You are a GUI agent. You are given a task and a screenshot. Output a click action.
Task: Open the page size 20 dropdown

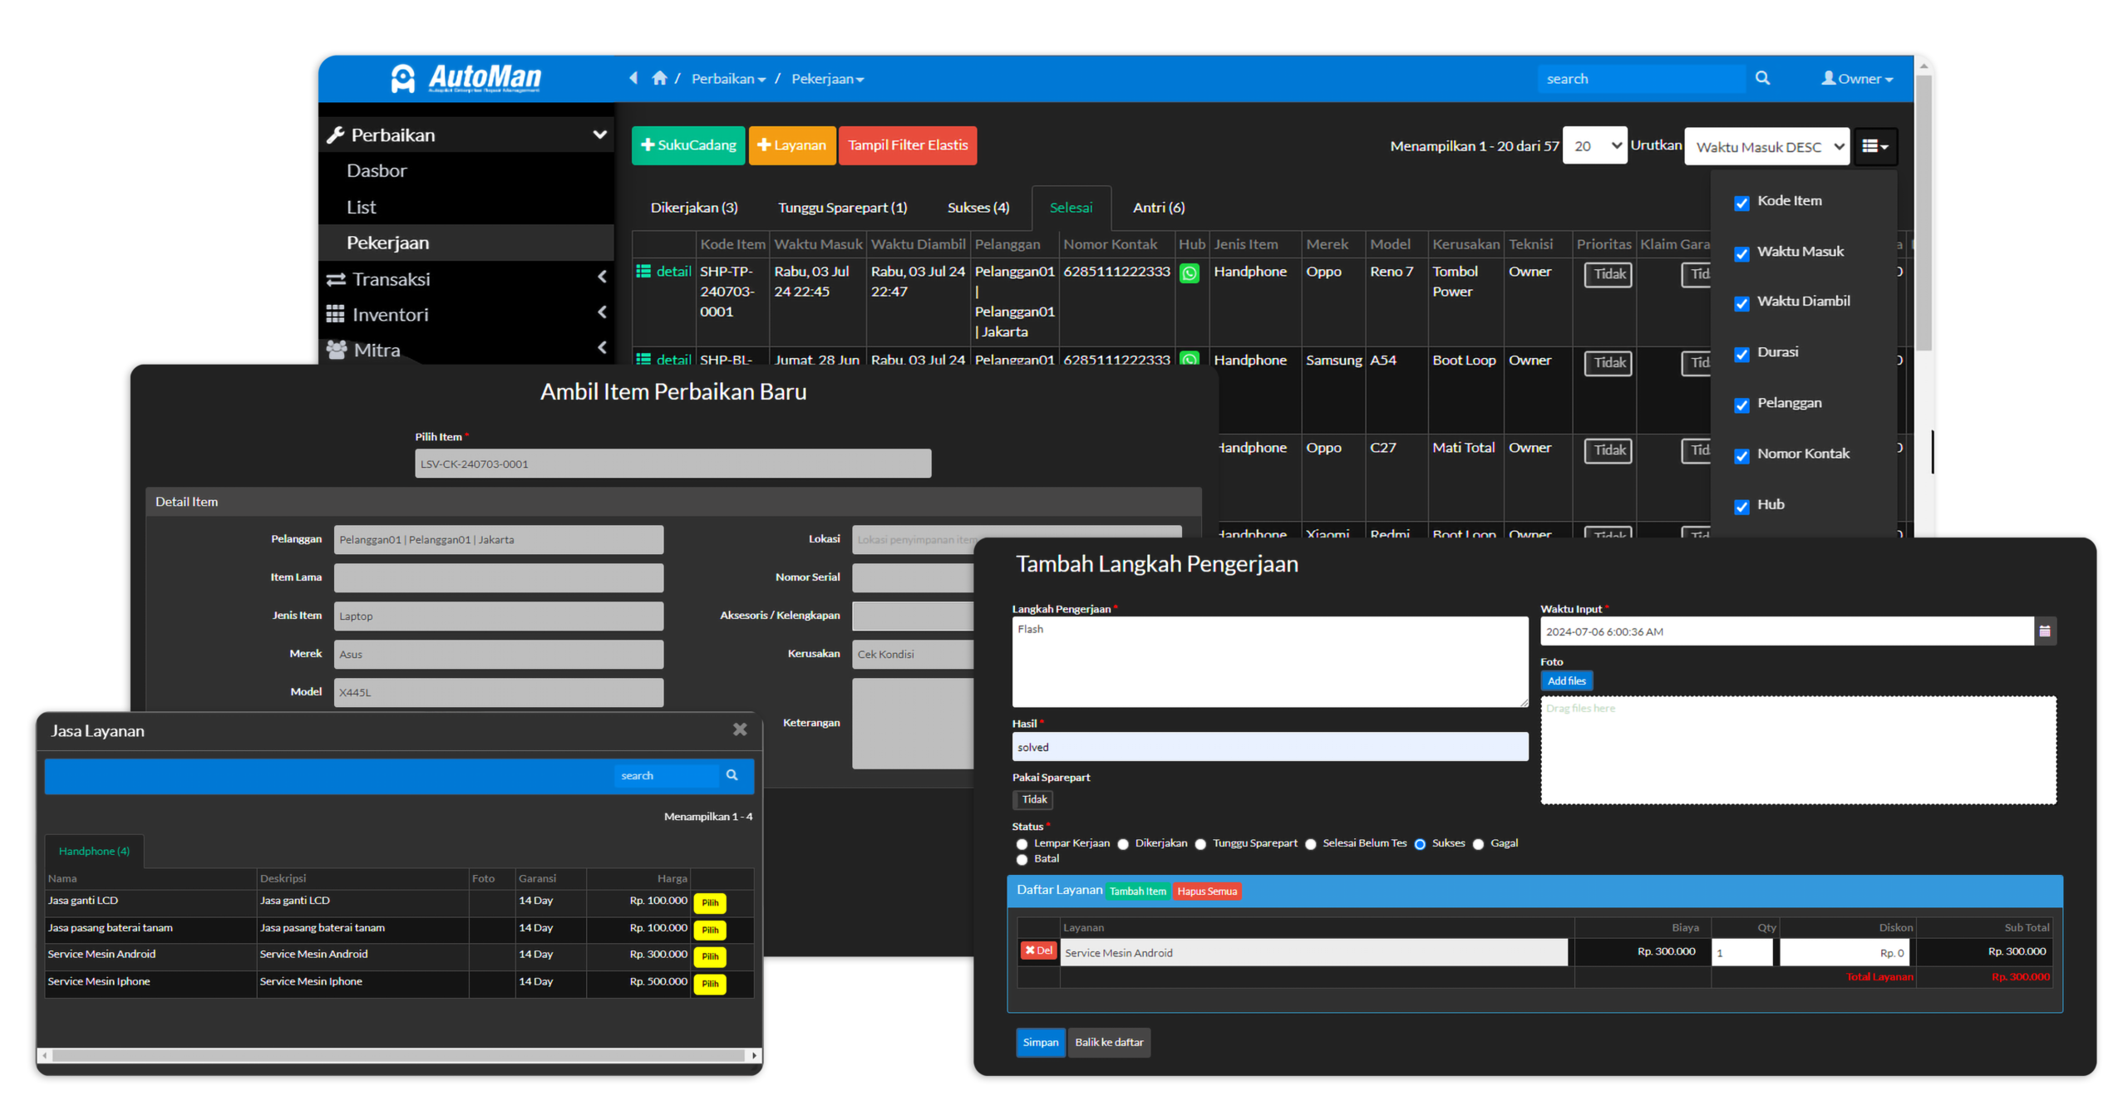pyautogui.click(x=1594, y=145)
